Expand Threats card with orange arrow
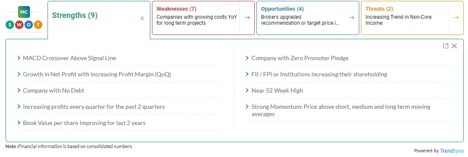This screenshot has width=468, height=157. click(x=456, y=17)
